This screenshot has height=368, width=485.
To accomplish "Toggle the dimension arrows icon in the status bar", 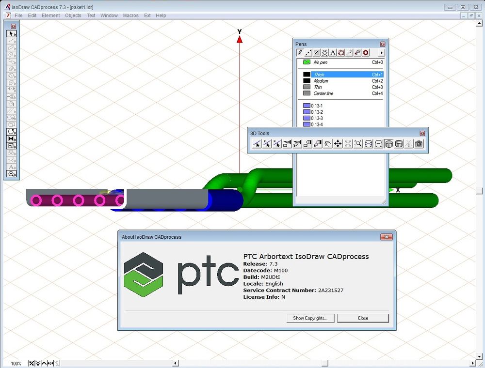I will click(x=50, y=363).
